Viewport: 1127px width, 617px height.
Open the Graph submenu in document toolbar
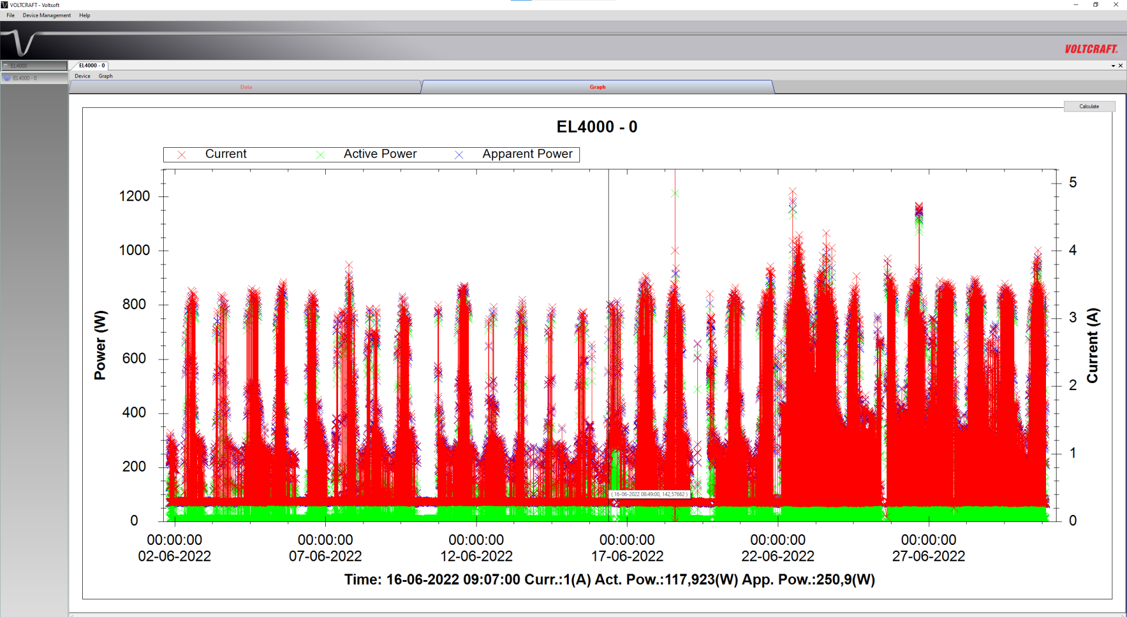[x=105, y=76]
